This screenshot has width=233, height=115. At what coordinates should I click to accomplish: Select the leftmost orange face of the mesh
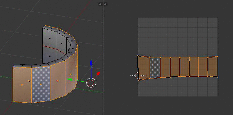coord(22,85)
